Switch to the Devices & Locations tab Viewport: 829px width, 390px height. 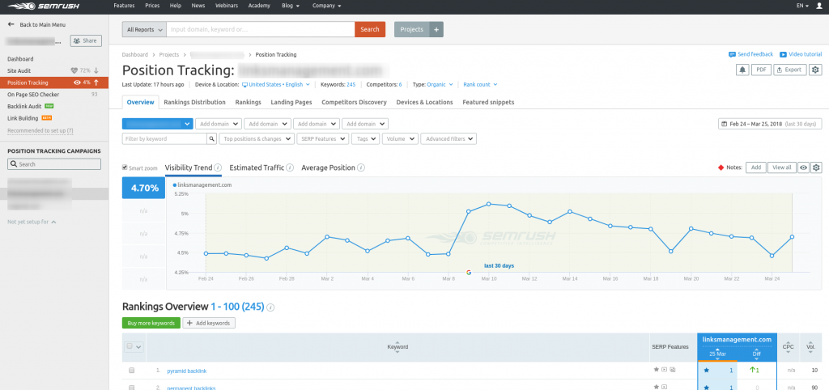pyautogui.click(x=424, y=102)
